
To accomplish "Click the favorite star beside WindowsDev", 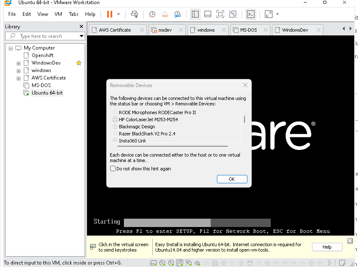I will tap(79, 63).
